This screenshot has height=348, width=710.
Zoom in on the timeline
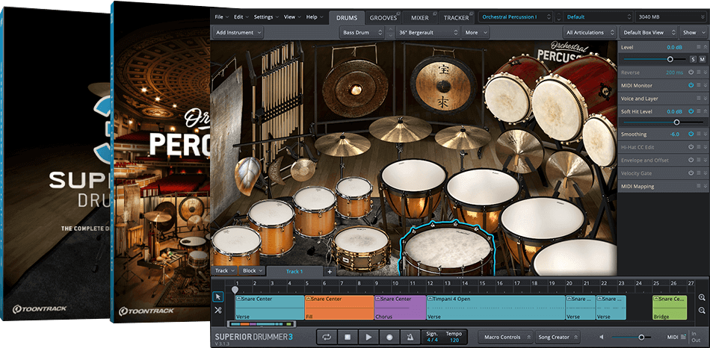tap(702, 297)
